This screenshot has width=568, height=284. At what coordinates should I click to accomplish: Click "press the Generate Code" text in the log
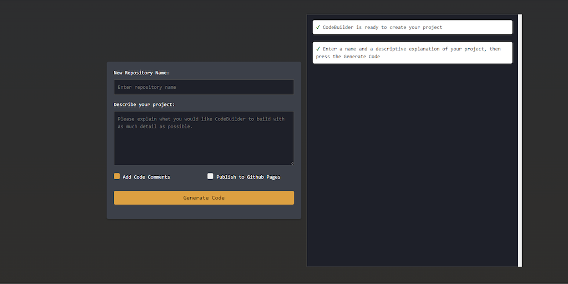(348, 57)
